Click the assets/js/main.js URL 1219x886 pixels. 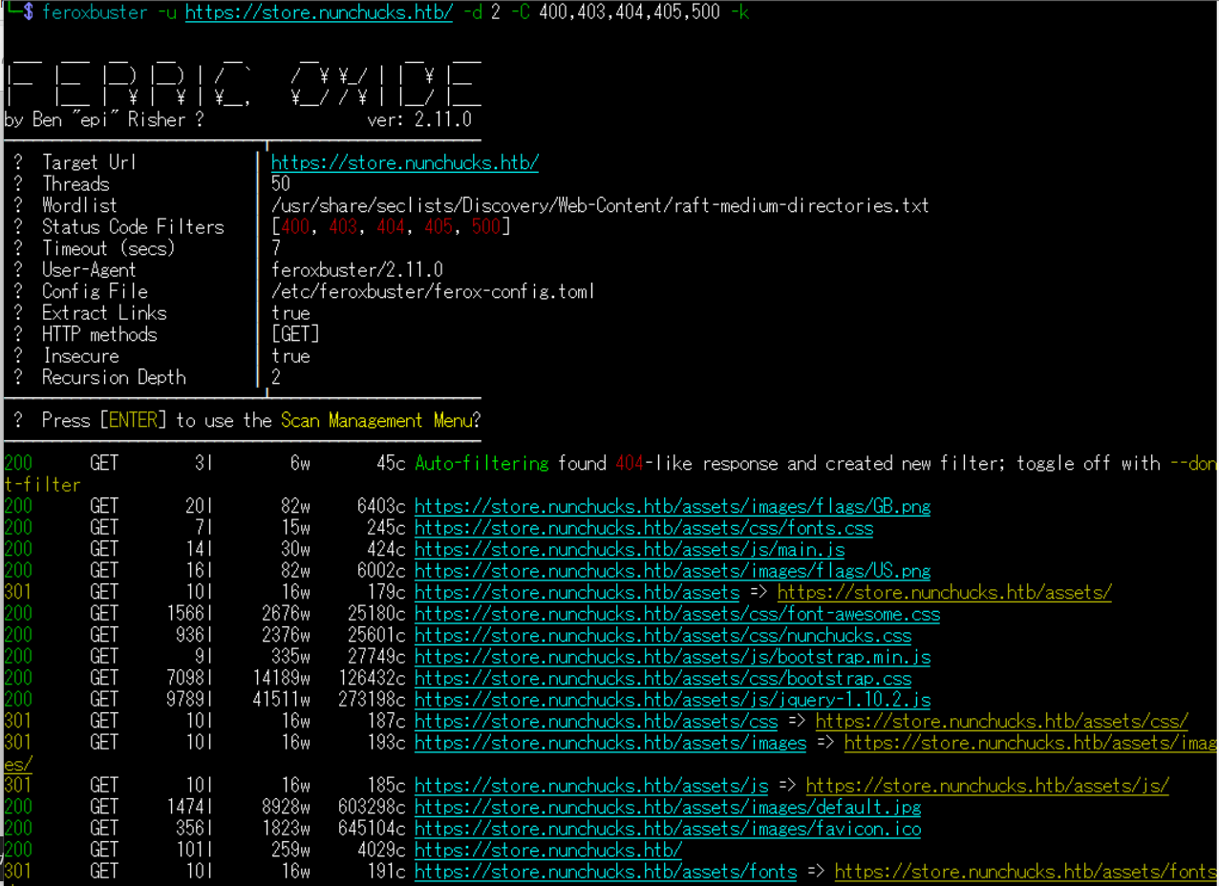tap(629, 549)
